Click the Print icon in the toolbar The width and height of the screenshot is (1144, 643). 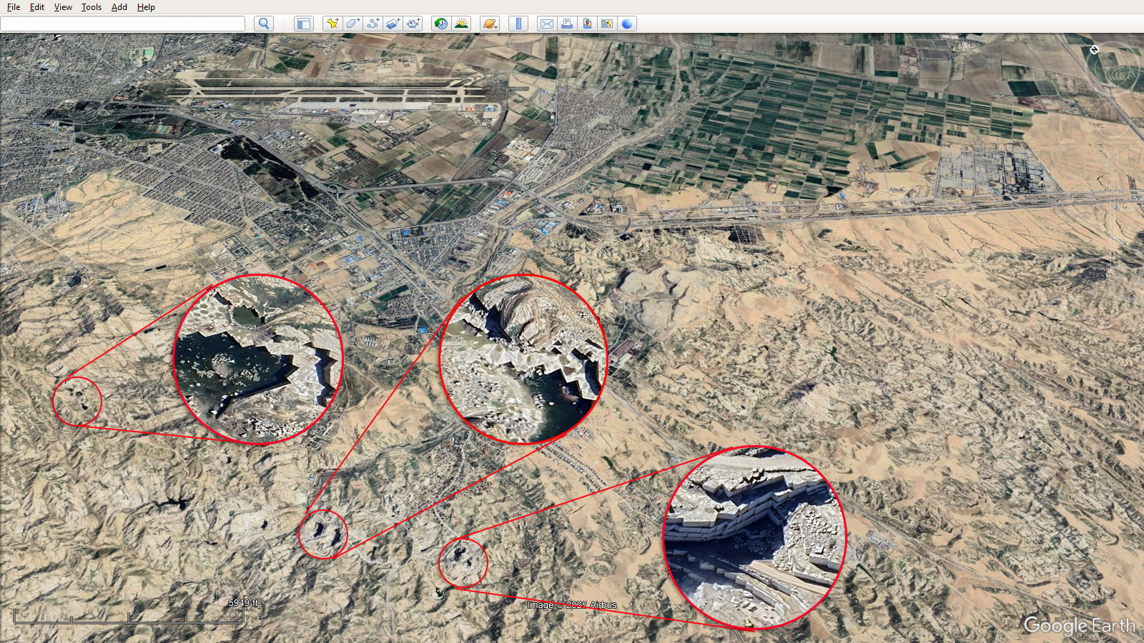[567, 24]
